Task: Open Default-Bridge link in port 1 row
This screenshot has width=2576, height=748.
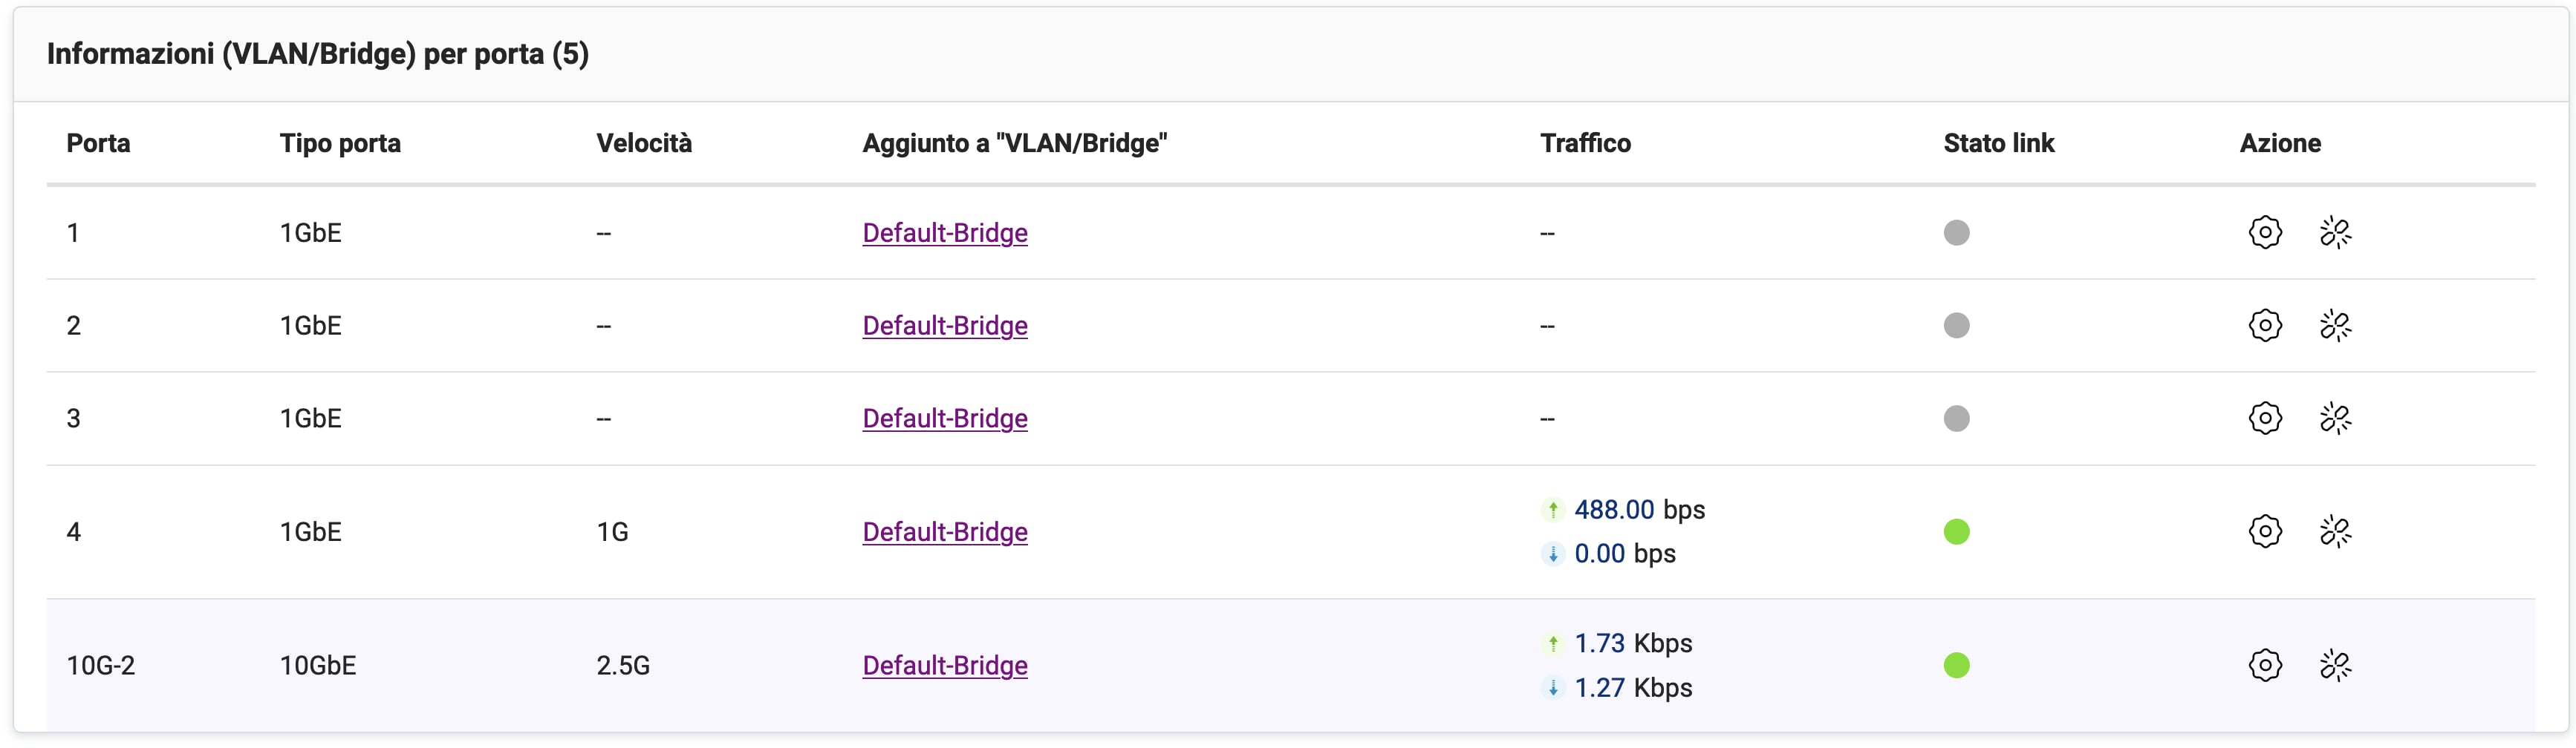Action: click(x=945, y=233)
